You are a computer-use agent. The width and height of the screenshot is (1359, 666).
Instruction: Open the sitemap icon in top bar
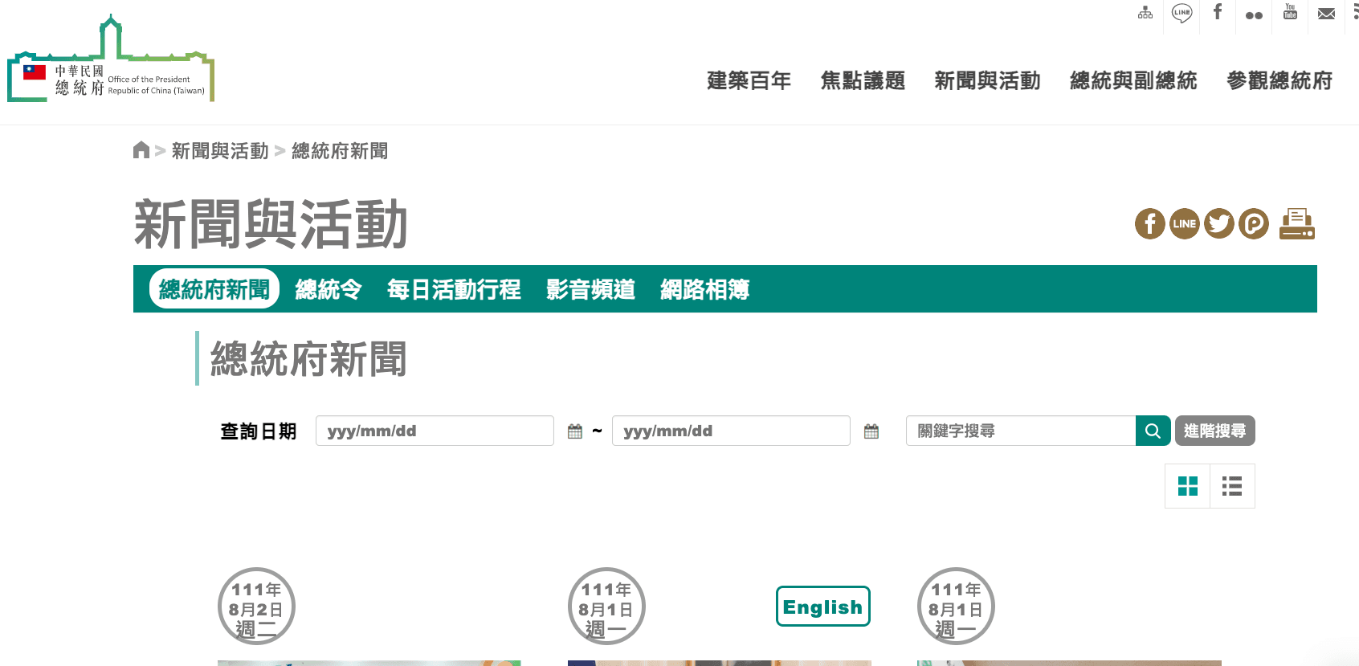tap(1145, 13)
